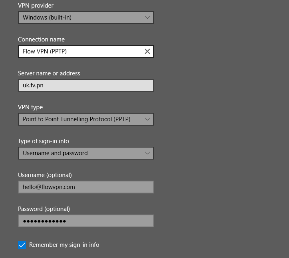The height and width of the screenshot is (258, 289).
Task: Click the chevron arrow on VPN provider box
Action: click(x=147, y=18)
